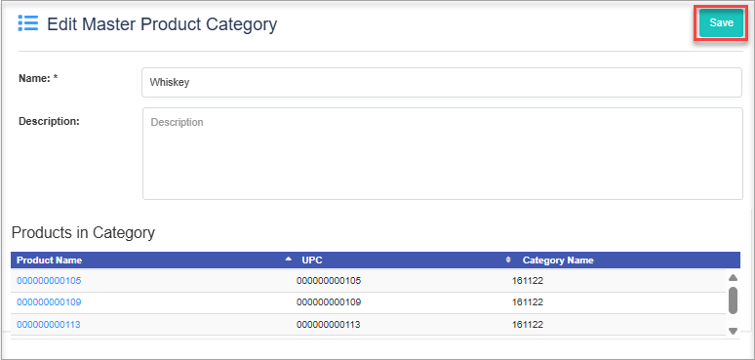Save the master product category

(x=721, y=23)
